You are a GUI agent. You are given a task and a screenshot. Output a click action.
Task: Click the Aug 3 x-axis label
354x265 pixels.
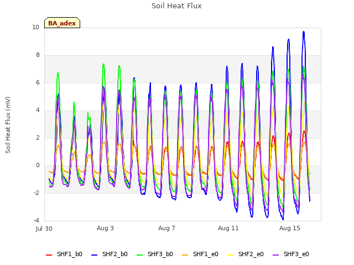(x=105, y=228)
